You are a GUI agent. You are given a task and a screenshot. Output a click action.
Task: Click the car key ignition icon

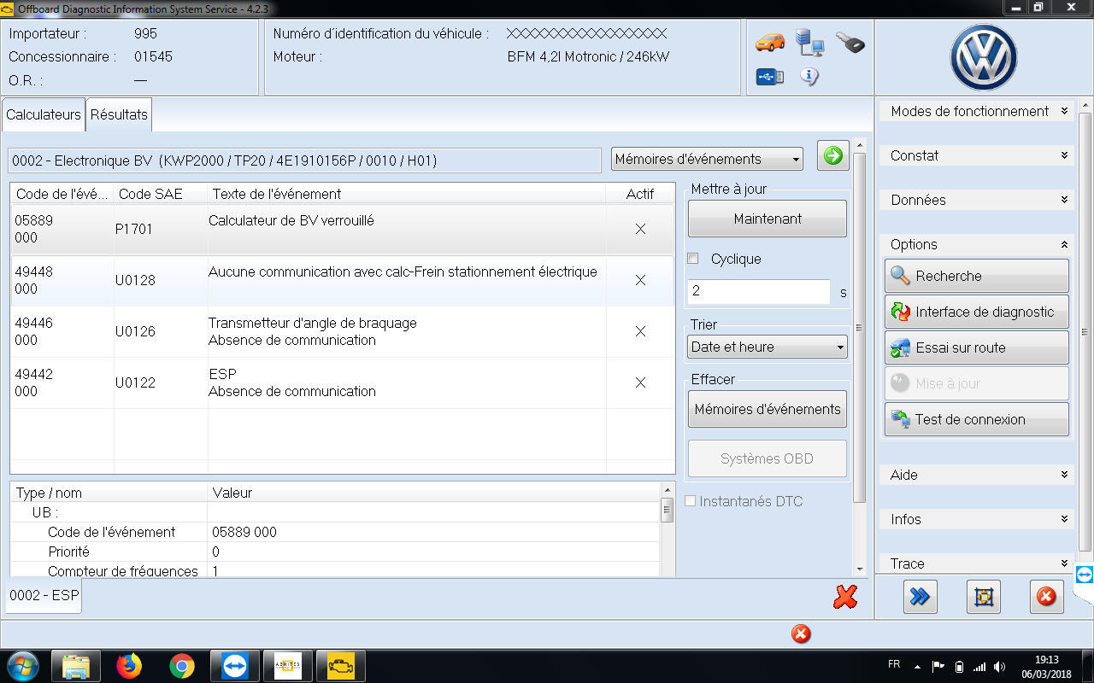point(850,42)
